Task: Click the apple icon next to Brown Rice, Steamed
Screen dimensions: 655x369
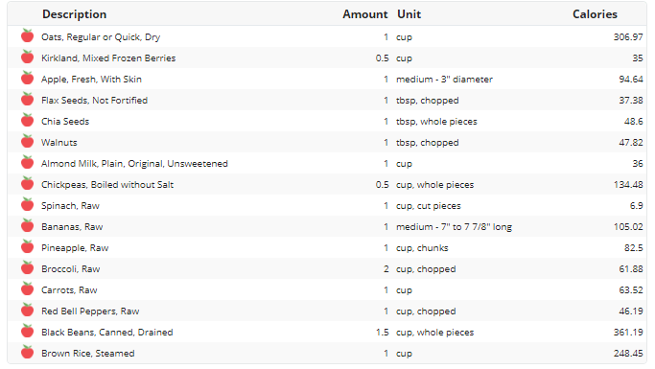Action: (27, 353)
